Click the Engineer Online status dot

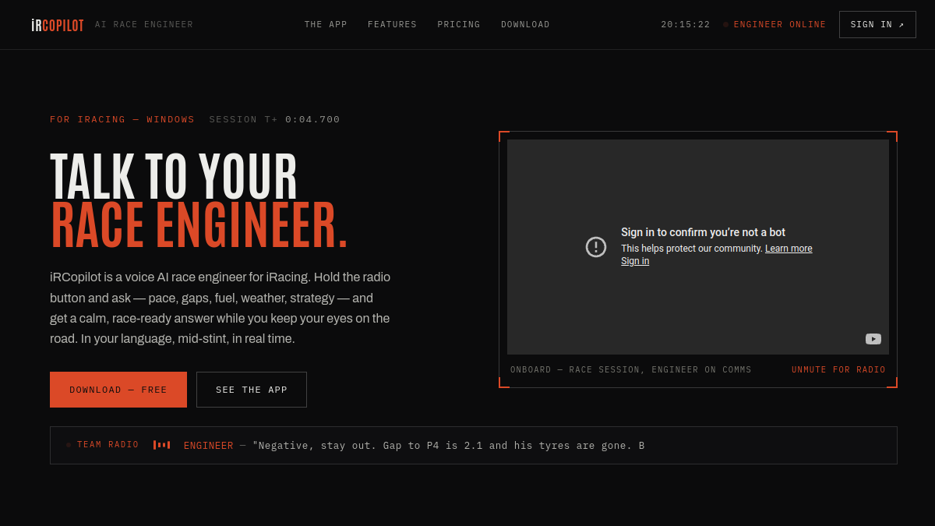pos(726,25)
